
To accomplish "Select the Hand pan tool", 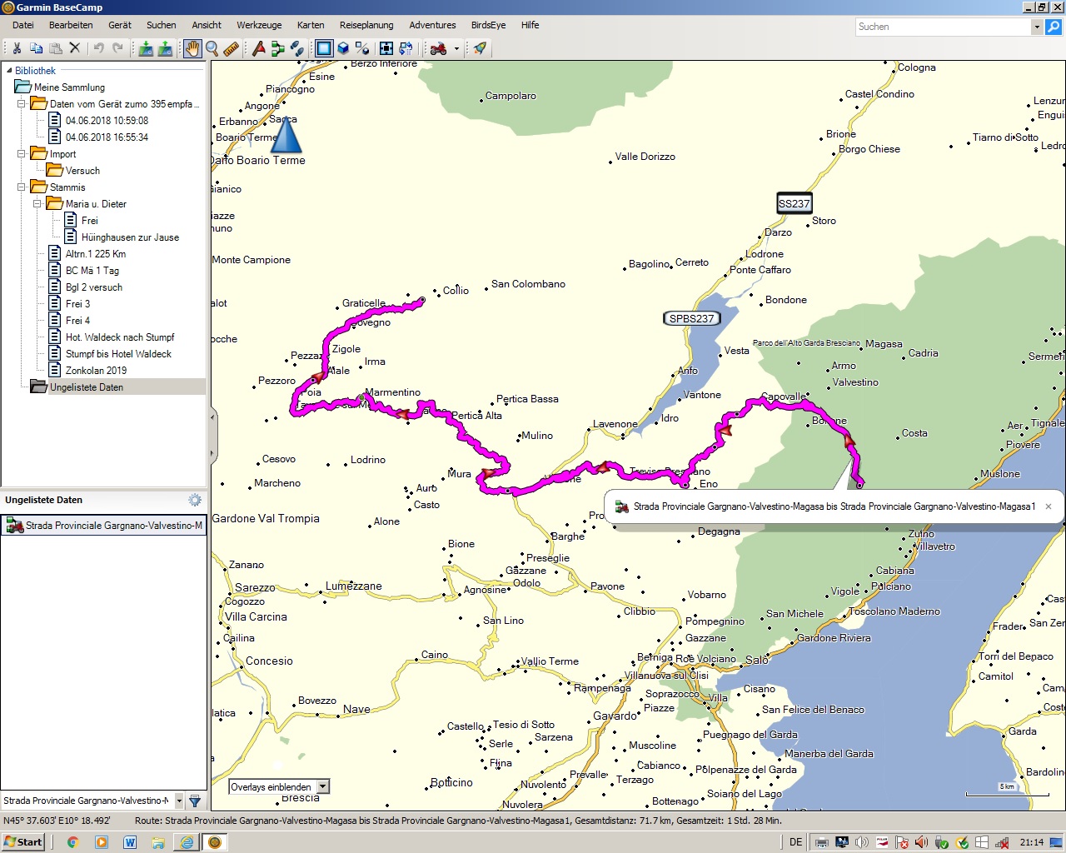I will (192, 48).
